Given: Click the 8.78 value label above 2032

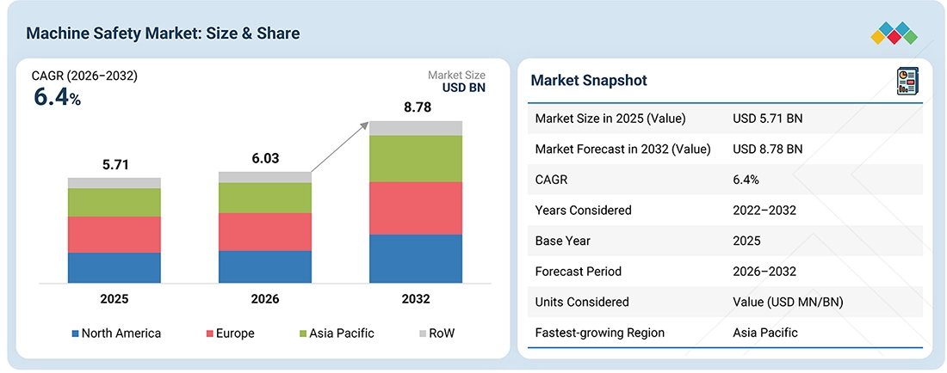Looking at the screenshot, I should point(416,107).
